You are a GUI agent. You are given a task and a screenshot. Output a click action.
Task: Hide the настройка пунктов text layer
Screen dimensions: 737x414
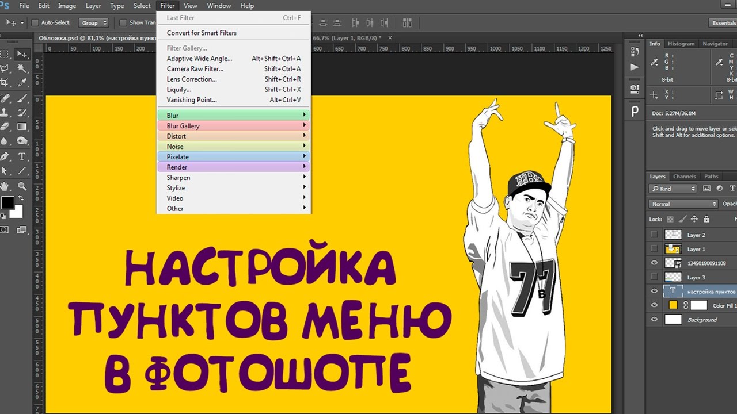pyautogui.click(x=654, y=291)
